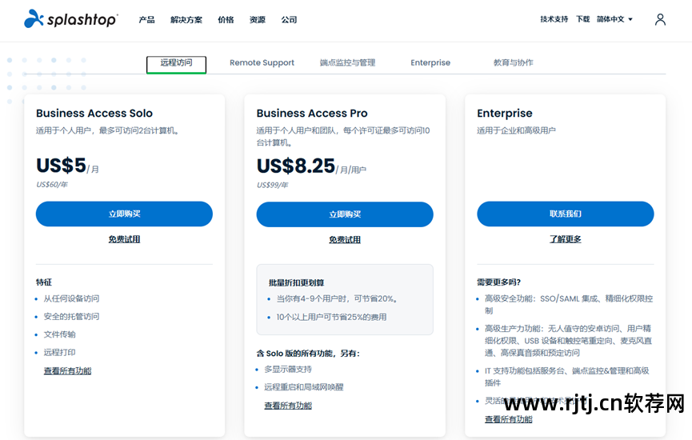Open the 产品 menu
The width and height of the screenshot is (692, 440).
pyautogui.click(x=146, y=19)
